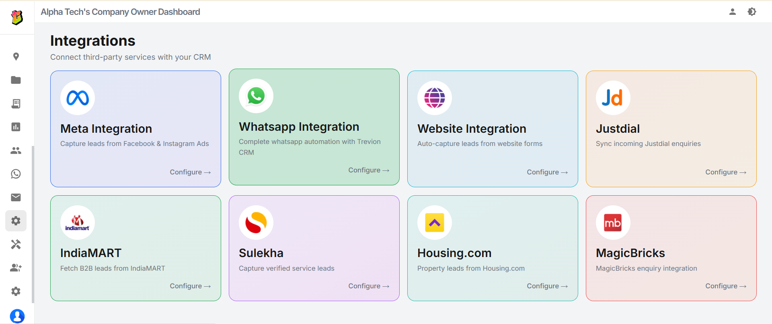Click the Alpha Tech's Company Owner Dashboard title
This screenshot has width=772, height=324.
120,12
